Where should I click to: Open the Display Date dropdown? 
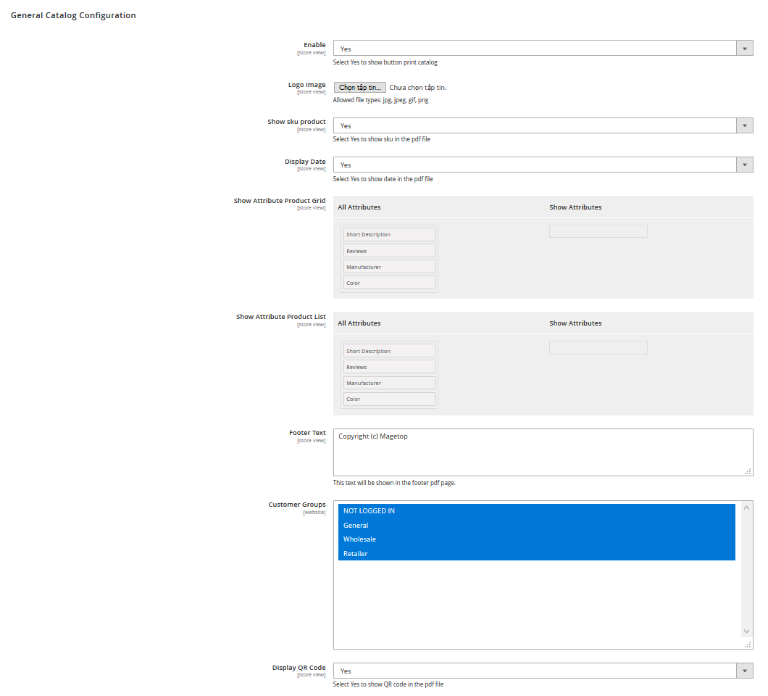coord(542,165)
